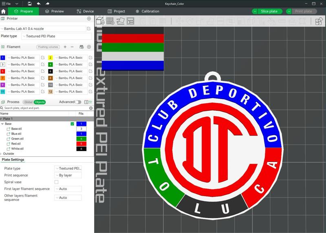Open Other layers filament sequence dropdown

click(68, 198)
